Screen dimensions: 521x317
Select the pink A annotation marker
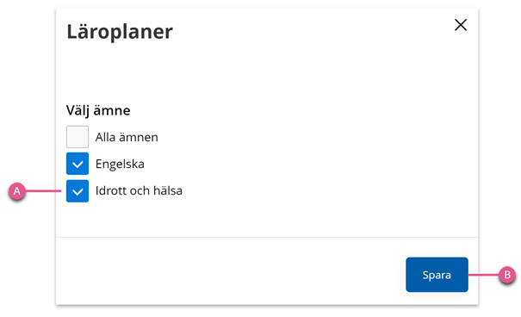pos(17,191)
